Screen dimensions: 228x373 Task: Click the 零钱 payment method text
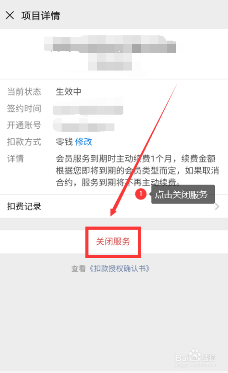tap(64, 142)
